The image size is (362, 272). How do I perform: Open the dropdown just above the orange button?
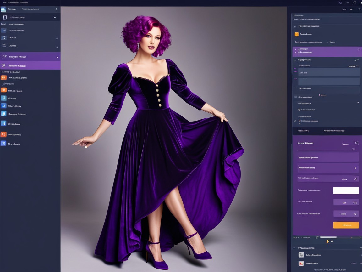(346, 214)
